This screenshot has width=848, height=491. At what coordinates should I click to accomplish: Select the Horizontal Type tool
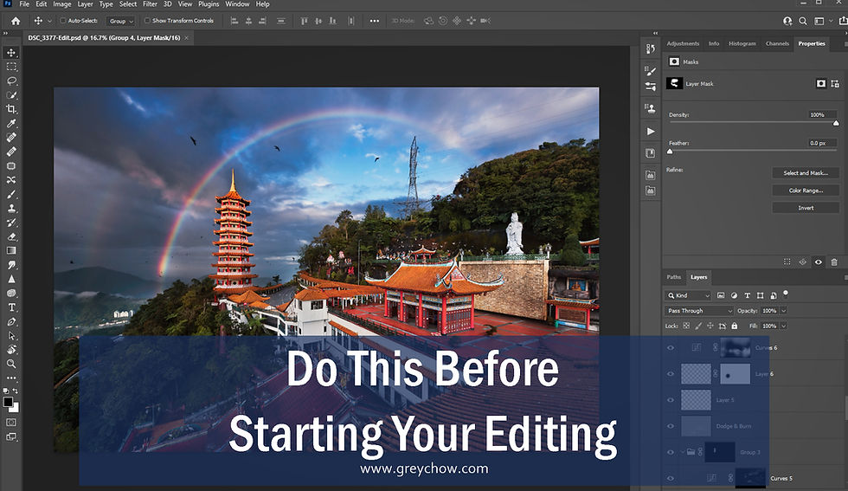[10, 307]
